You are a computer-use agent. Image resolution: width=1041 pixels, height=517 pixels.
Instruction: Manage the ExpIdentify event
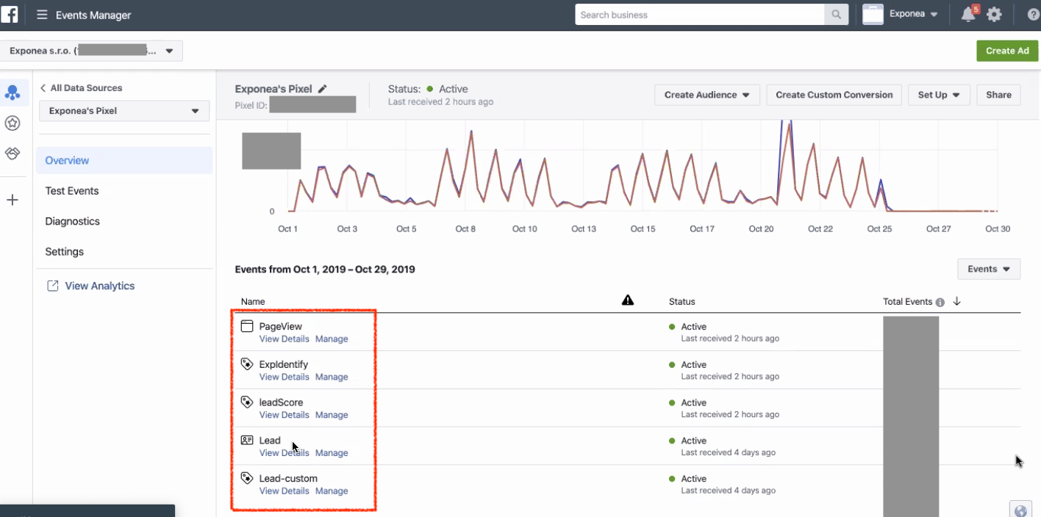(332, 377)
